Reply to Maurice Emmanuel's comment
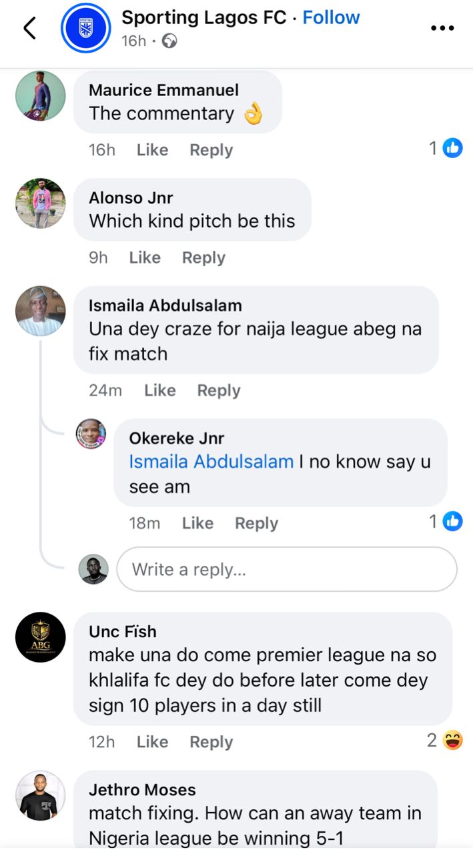The image size is (473, 854). click(x=211, y=150)
